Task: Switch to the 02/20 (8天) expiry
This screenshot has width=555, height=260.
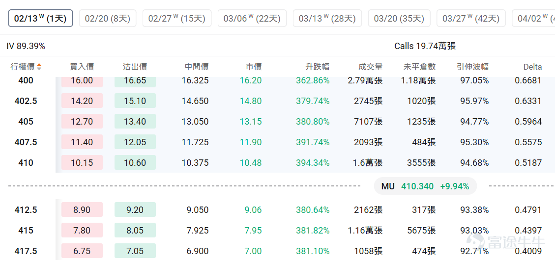Action: [108, 18]
